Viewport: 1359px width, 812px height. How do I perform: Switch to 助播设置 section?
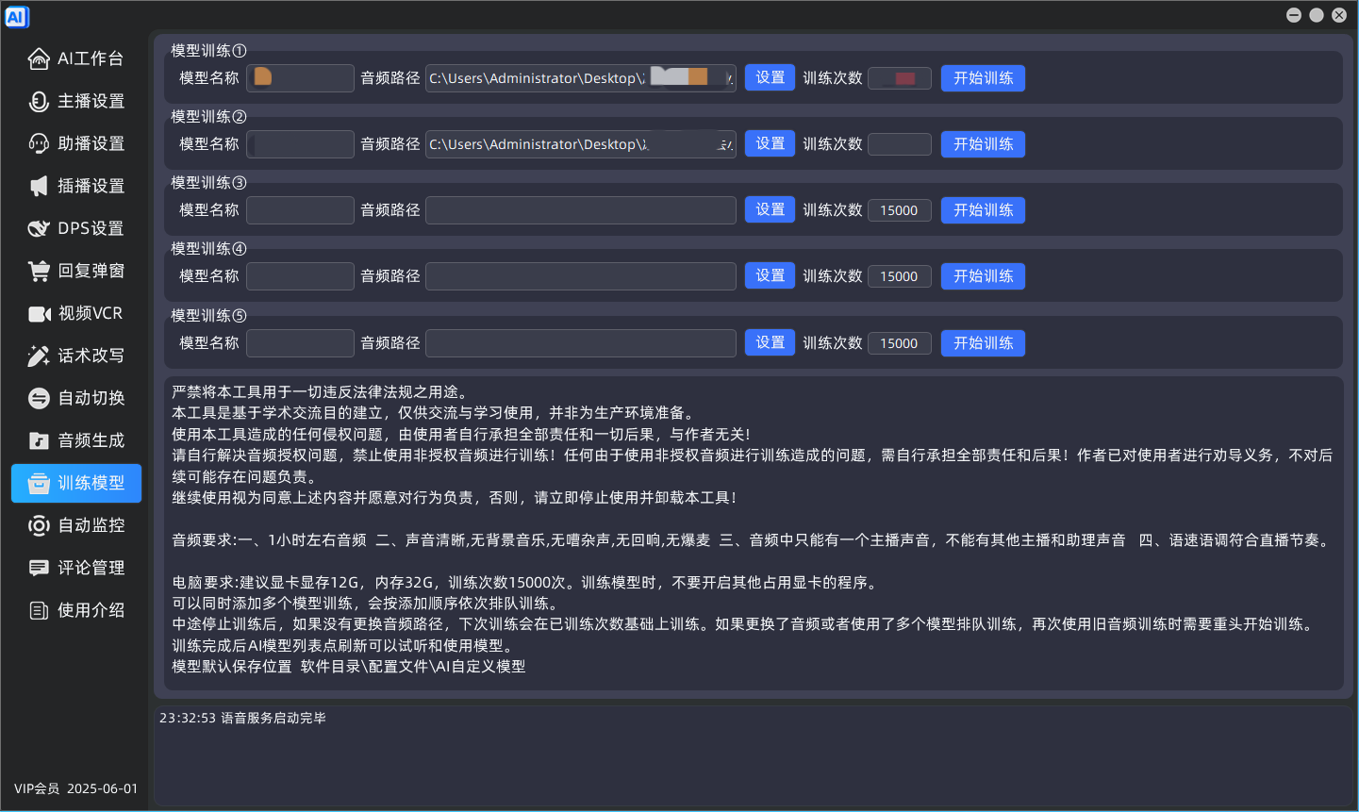tap(76, 143)
